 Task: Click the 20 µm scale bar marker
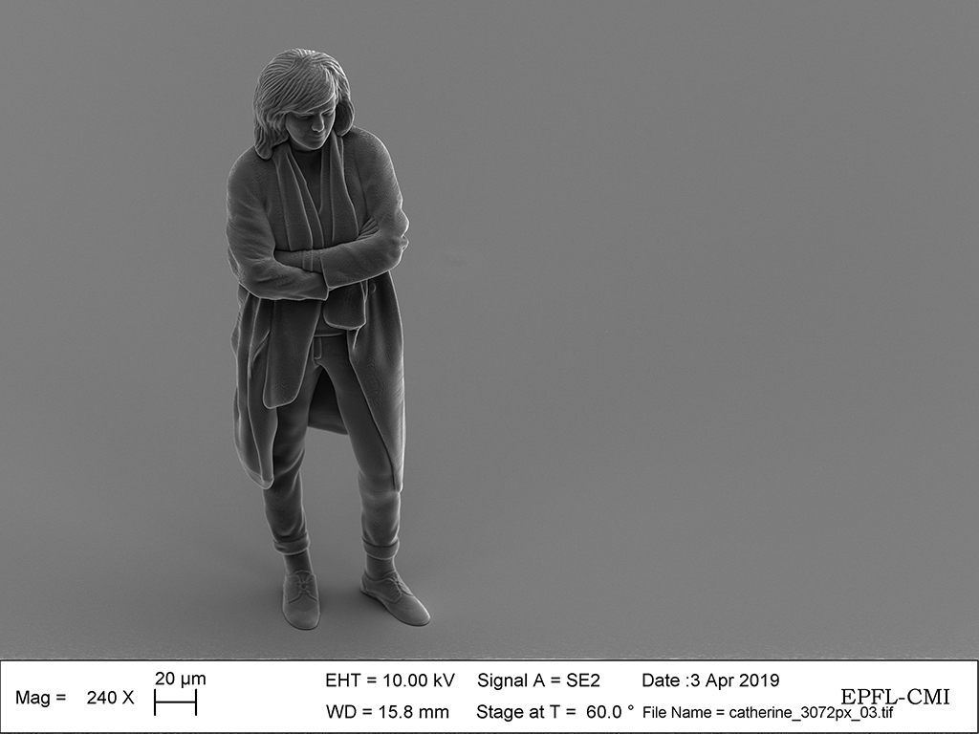click(175, 705)
